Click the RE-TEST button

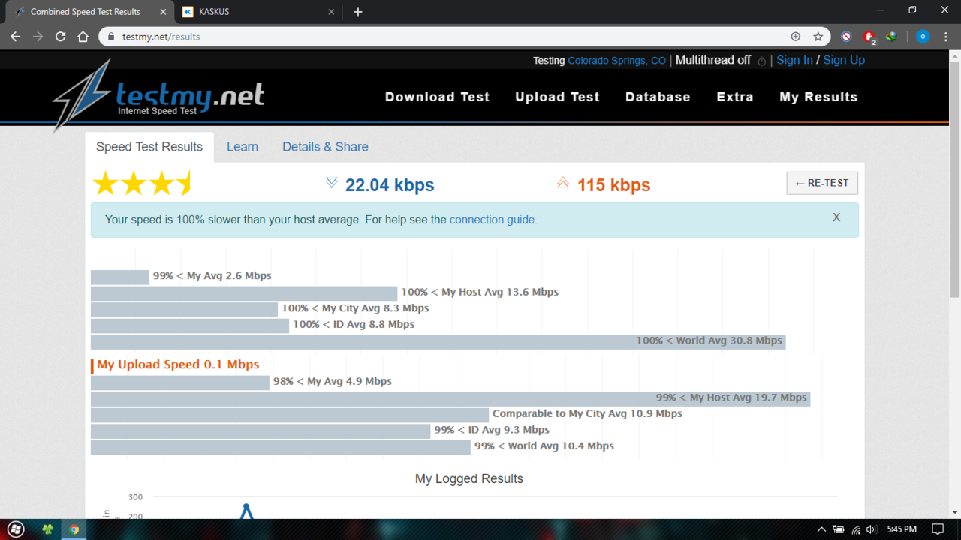[822, 183]
